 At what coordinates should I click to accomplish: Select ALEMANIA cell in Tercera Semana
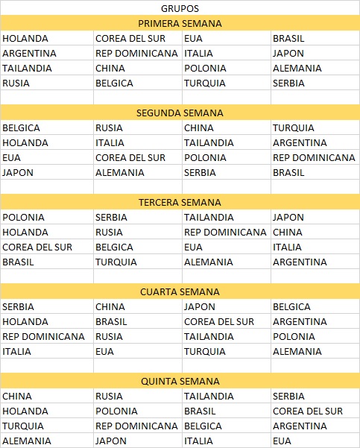pos(227,262)
